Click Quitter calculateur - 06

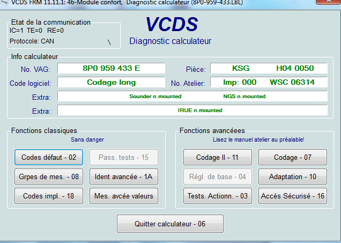coord(170,224)
